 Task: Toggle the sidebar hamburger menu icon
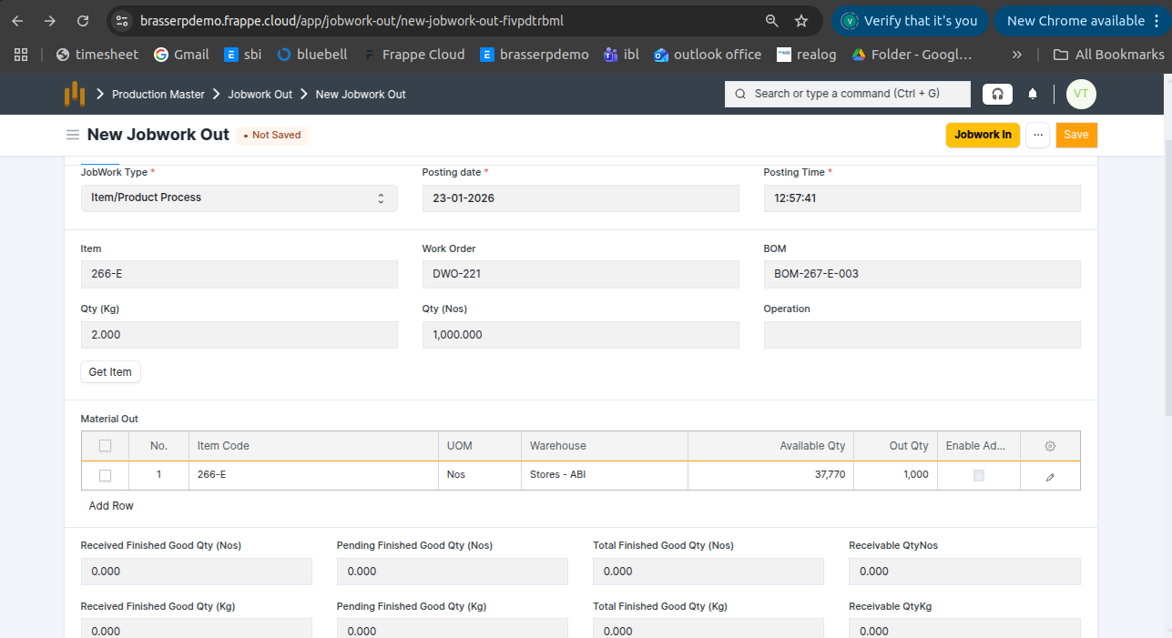pos(73,135)
